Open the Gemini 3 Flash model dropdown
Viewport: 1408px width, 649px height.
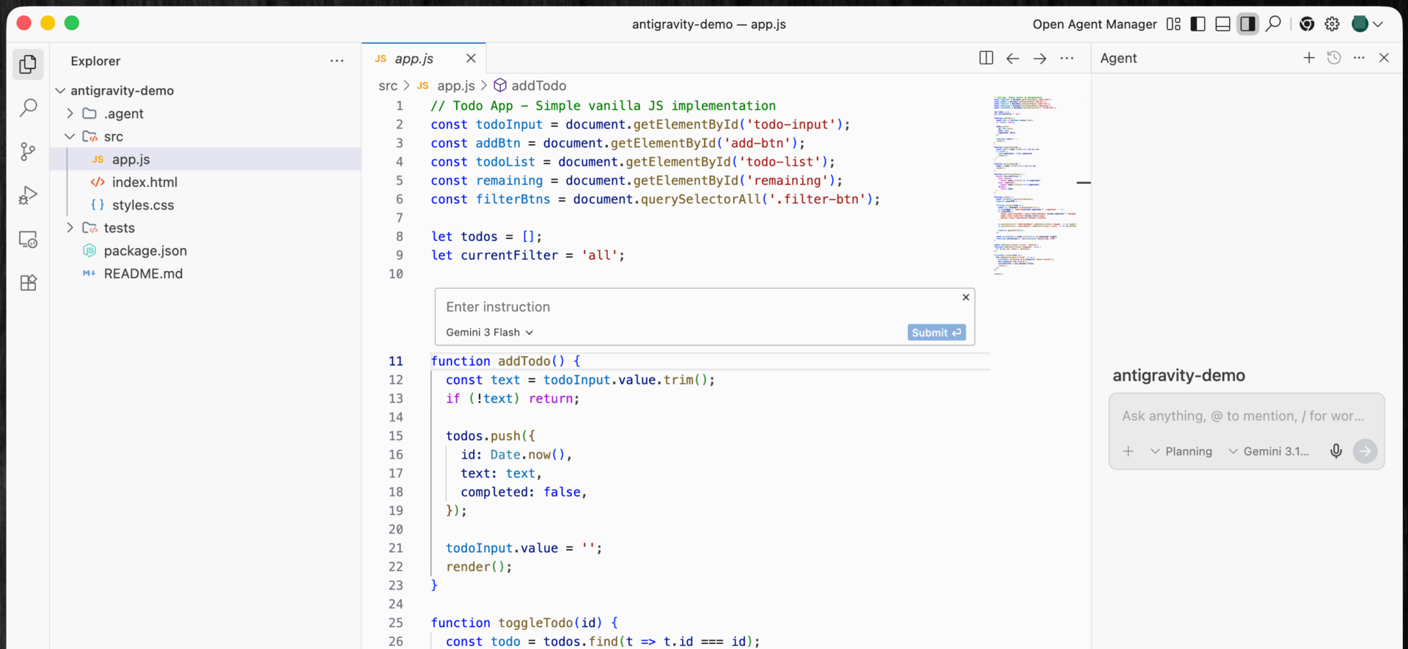tap(489, 333)
